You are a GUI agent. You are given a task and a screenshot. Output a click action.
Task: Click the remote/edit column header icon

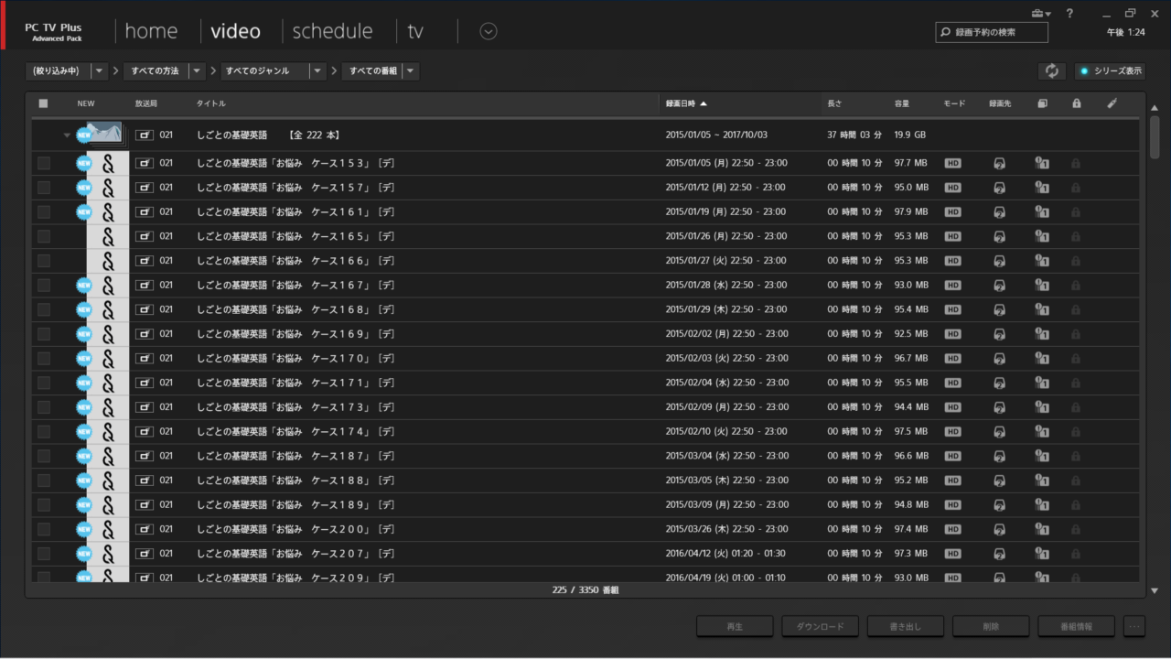[1112, 103]
